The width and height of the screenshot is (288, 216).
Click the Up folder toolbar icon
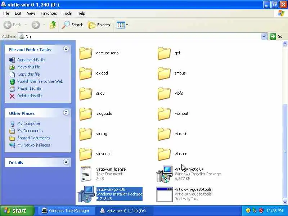pyautogui.click(x=53, y=25)
